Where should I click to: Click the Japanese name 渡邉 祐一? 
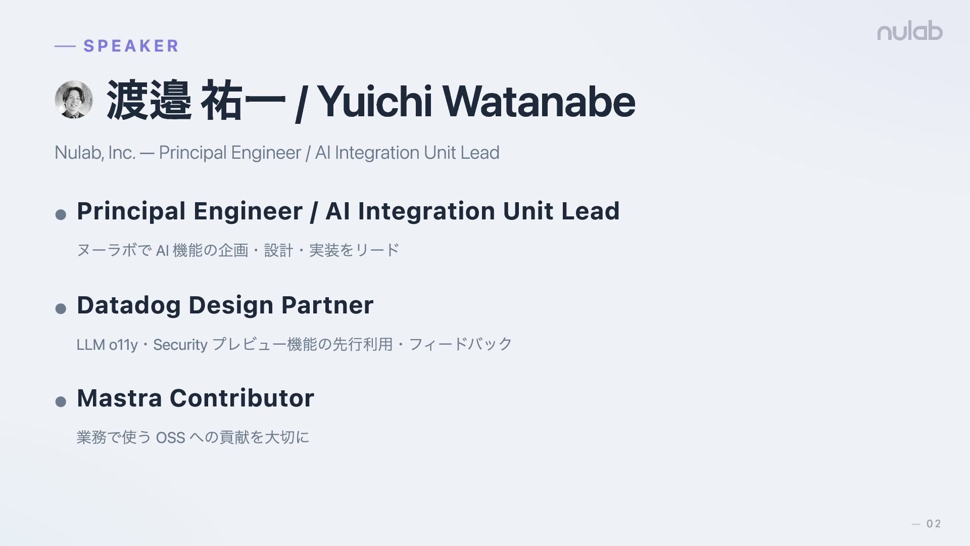point(196,101)
